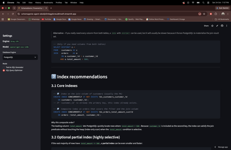231x150 pixels.
Task: Open the GitHub repository icon
Action: click(x=222, y=26)
